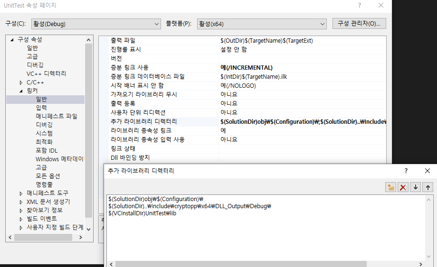Open help in UnitTest 속성 페이지 title bar
The height and width of the screenshot is (267, 437).
(360, 5)
